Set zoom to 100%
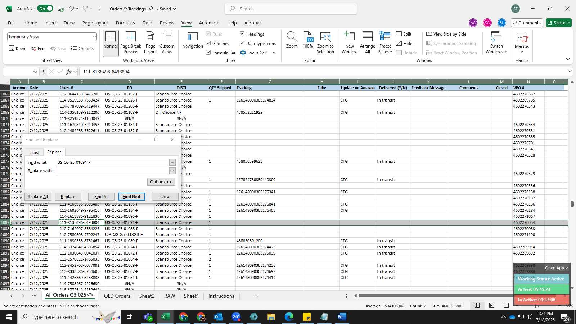 (x=308, y=40)
